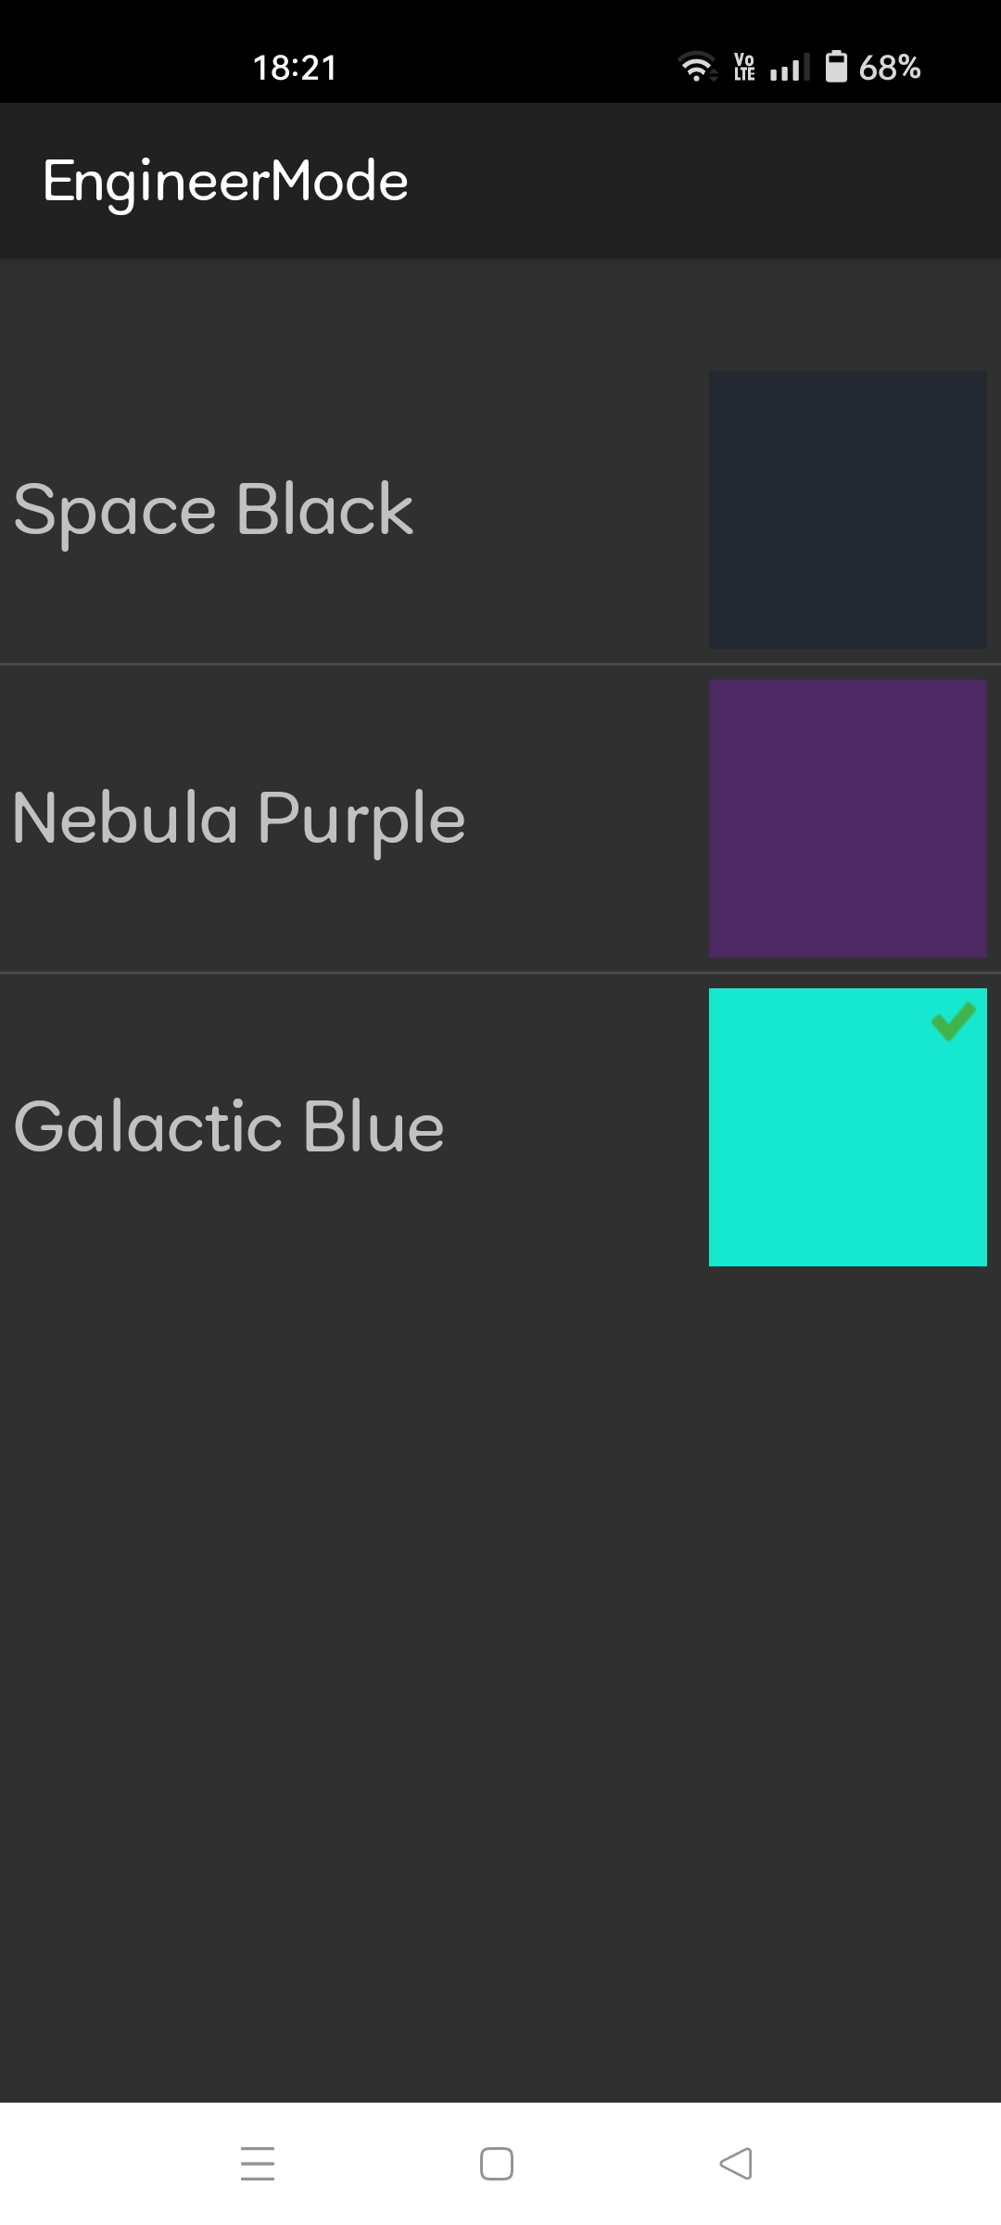Click the green checkmark on Galactic Blue
Image resolution: width=1001 pixels, height=2225 pixels.
click(953, 1021)
